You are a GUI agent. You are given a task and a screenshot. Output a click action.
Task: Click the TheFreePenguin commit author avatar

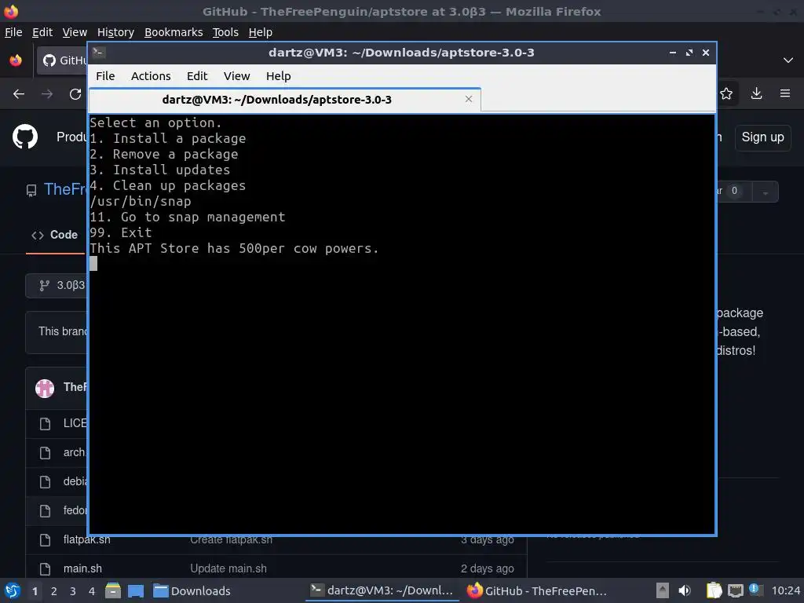(45, 388)
